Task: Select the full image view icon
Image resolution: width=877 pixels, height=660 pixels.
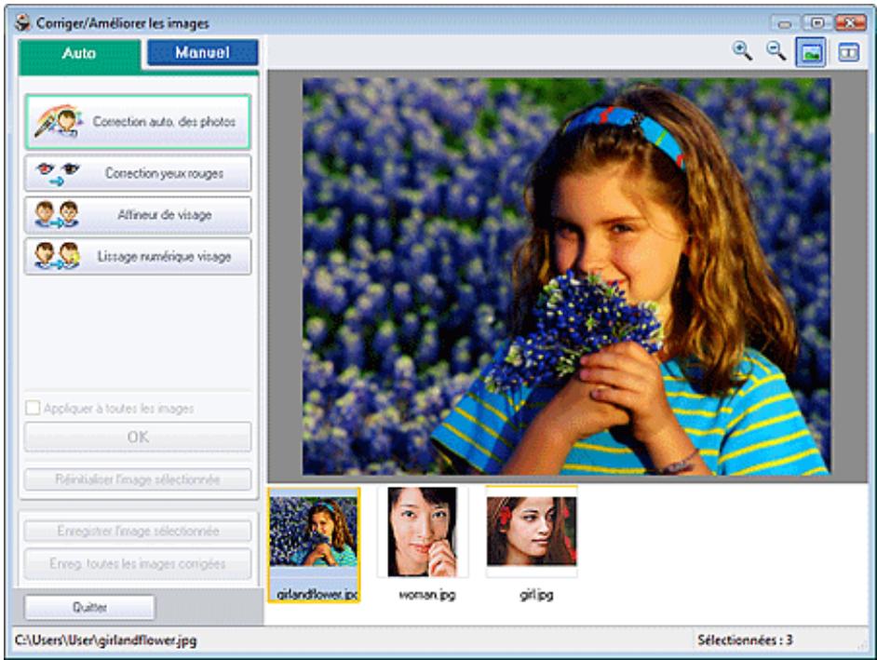Action: click(x=811, y=52)
